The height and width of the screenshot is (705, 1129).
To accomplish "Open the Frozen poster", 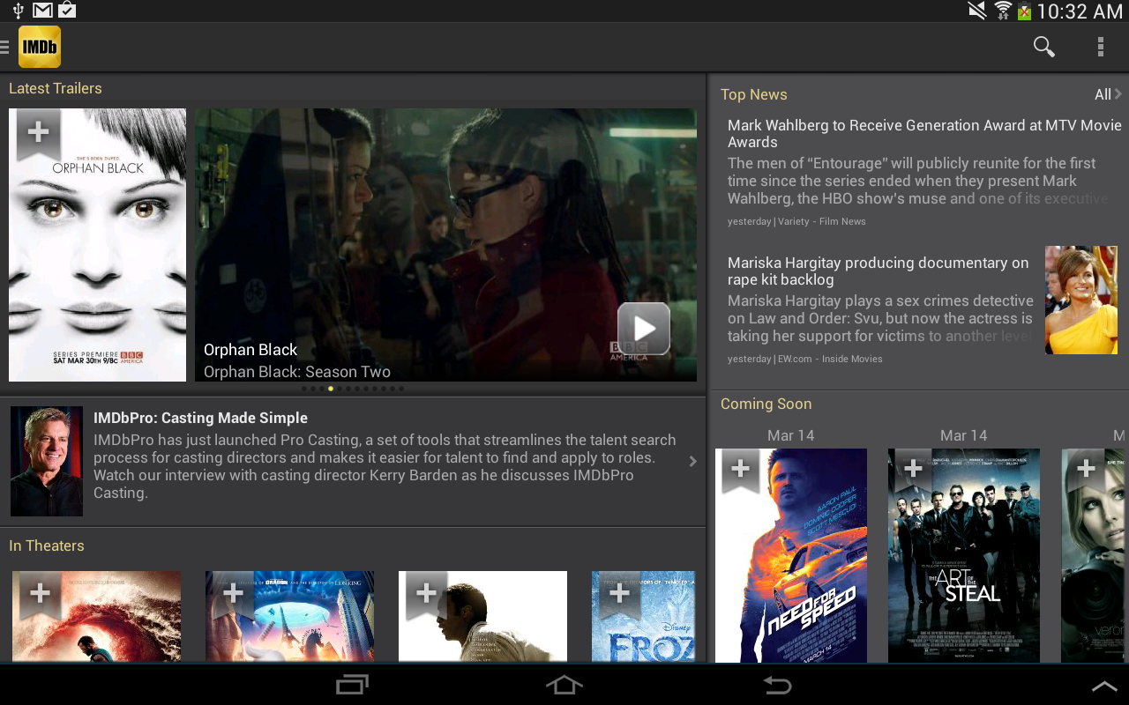I will (x=643, y=617).
